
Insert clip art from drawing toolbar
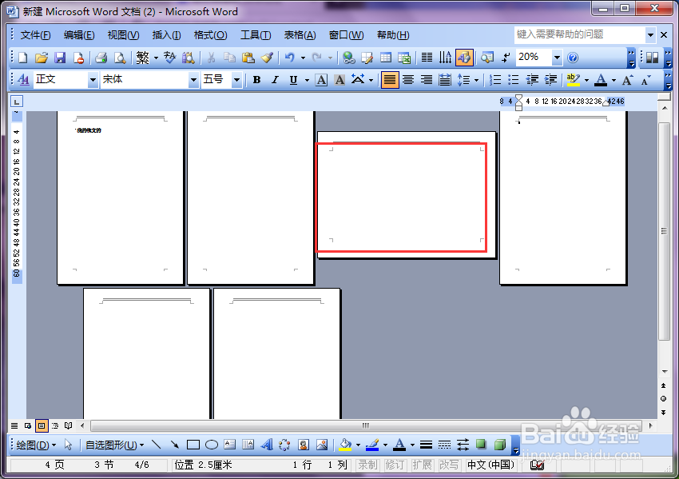point(304,445)
